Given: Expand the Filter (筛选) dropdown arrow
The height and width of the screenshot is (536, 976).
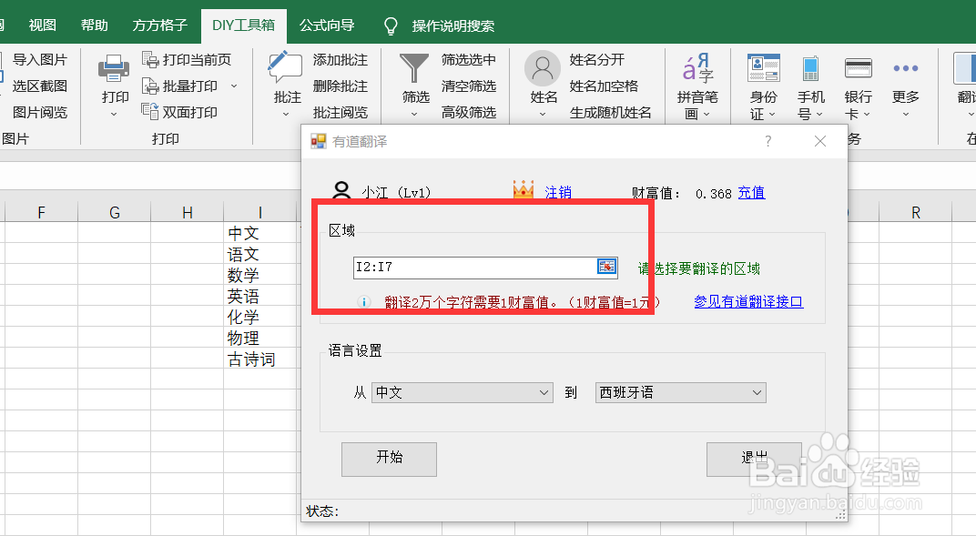Looking at the screenshot, I should tap(414, 114).
